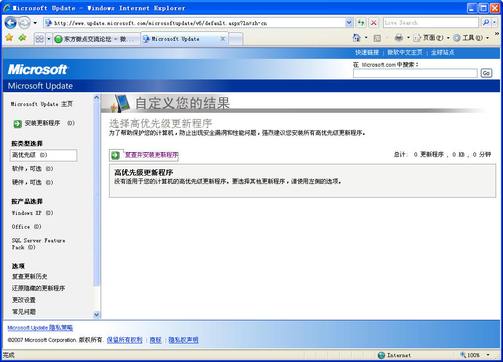
Task: Open 还原隐藏的更新程序 option
Action: [38, 288]
